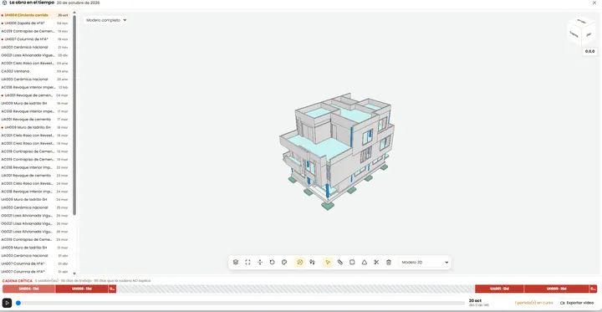Image resolution: width=602 pixels, height=312 pixels.
Task: Select UH009 Muro de ladrillo row dated 24 mar
Action: [x=35, y=199]
